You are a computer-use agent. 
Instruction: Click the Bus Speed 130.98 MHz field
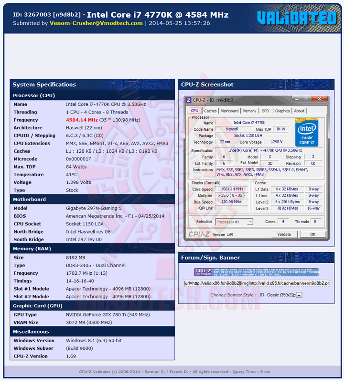(x=232, y=202)
